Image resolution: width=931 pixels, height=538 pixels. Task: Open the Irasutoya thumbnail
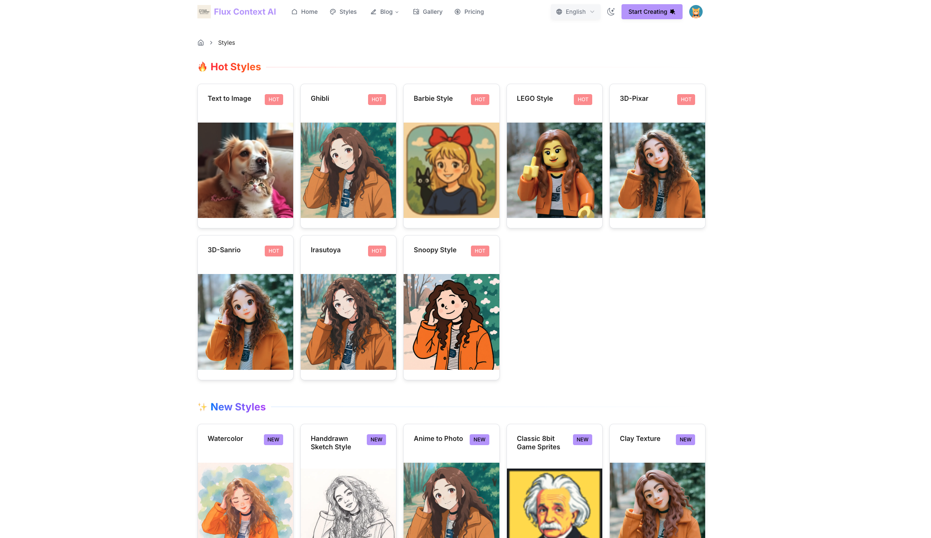tap(348, 322)
